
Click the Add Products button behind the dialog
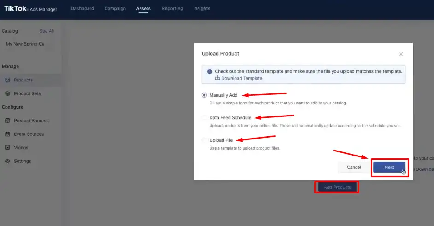[337, 187]
